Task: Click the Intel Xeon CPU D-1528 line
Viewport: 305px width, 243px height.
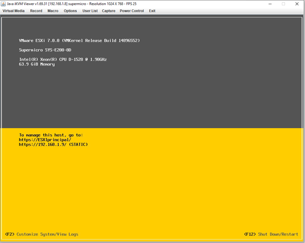Action: tap(63, 60)
